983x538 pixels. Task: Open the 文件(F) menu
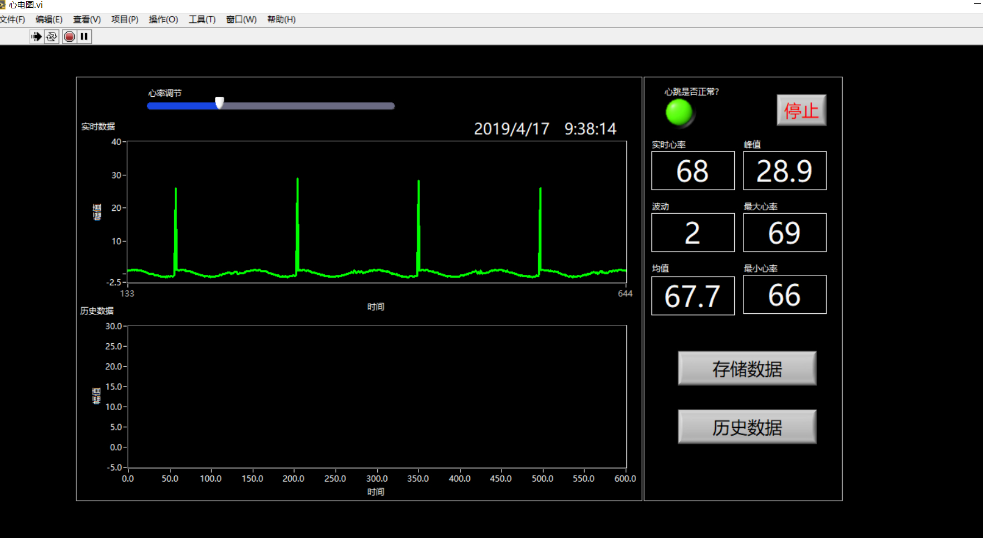(12, 19)
